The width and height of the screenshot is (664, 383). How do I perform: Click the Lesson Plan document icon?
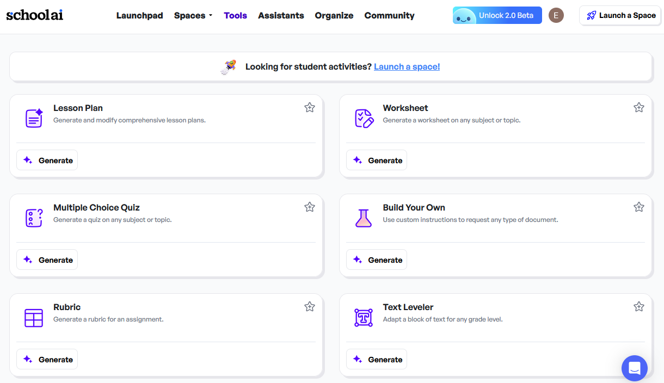(x=34, y=118)
